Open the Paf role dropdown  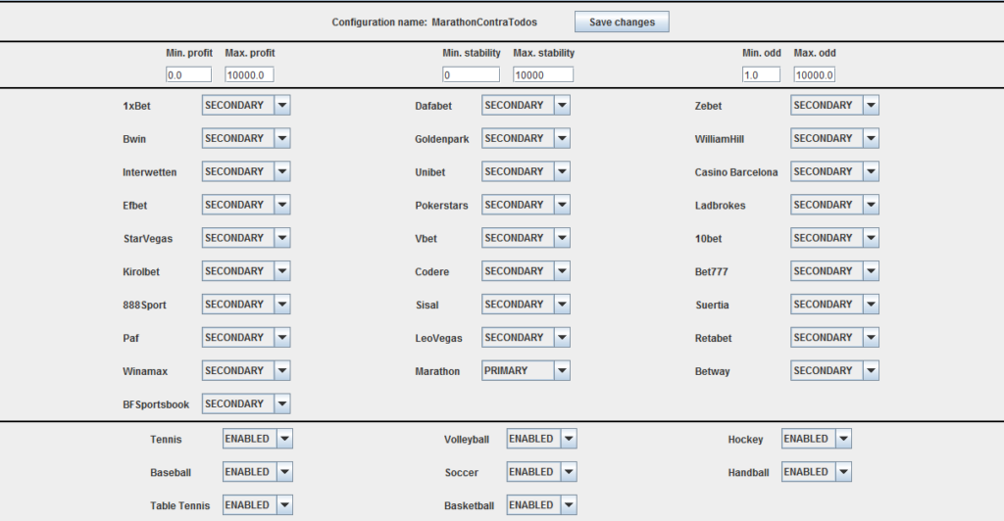[246, 338]
